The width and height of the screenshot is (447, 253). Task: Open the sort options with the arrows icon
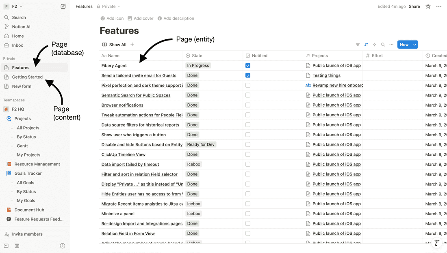coord(367,45)
